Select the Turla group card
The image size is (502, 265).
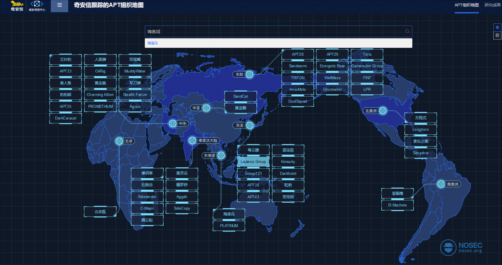click(367, 54)
